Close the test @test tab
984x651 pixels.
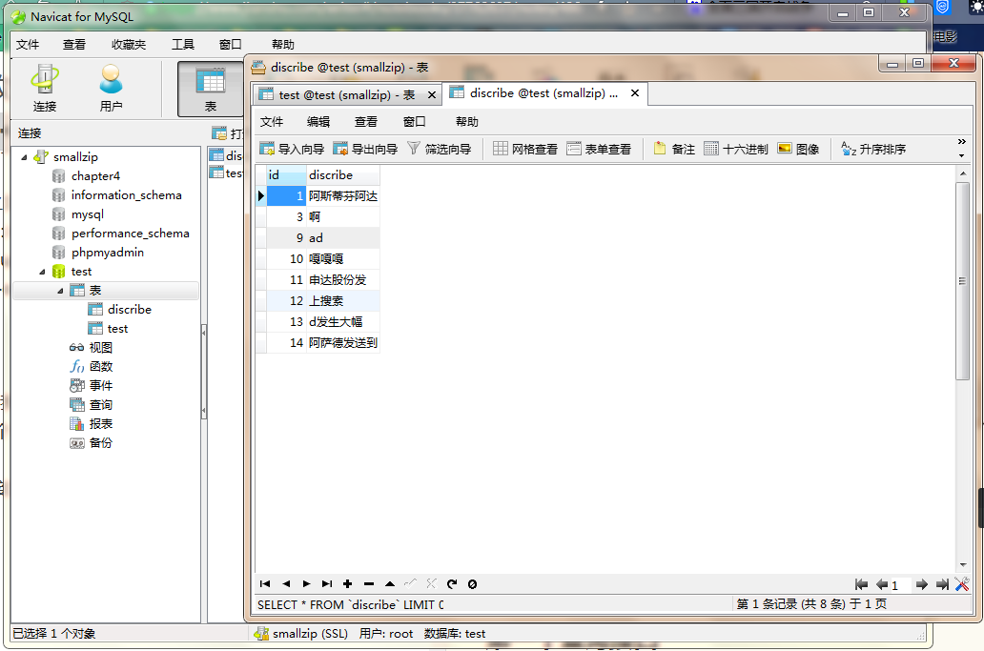(x=432, y=94)
